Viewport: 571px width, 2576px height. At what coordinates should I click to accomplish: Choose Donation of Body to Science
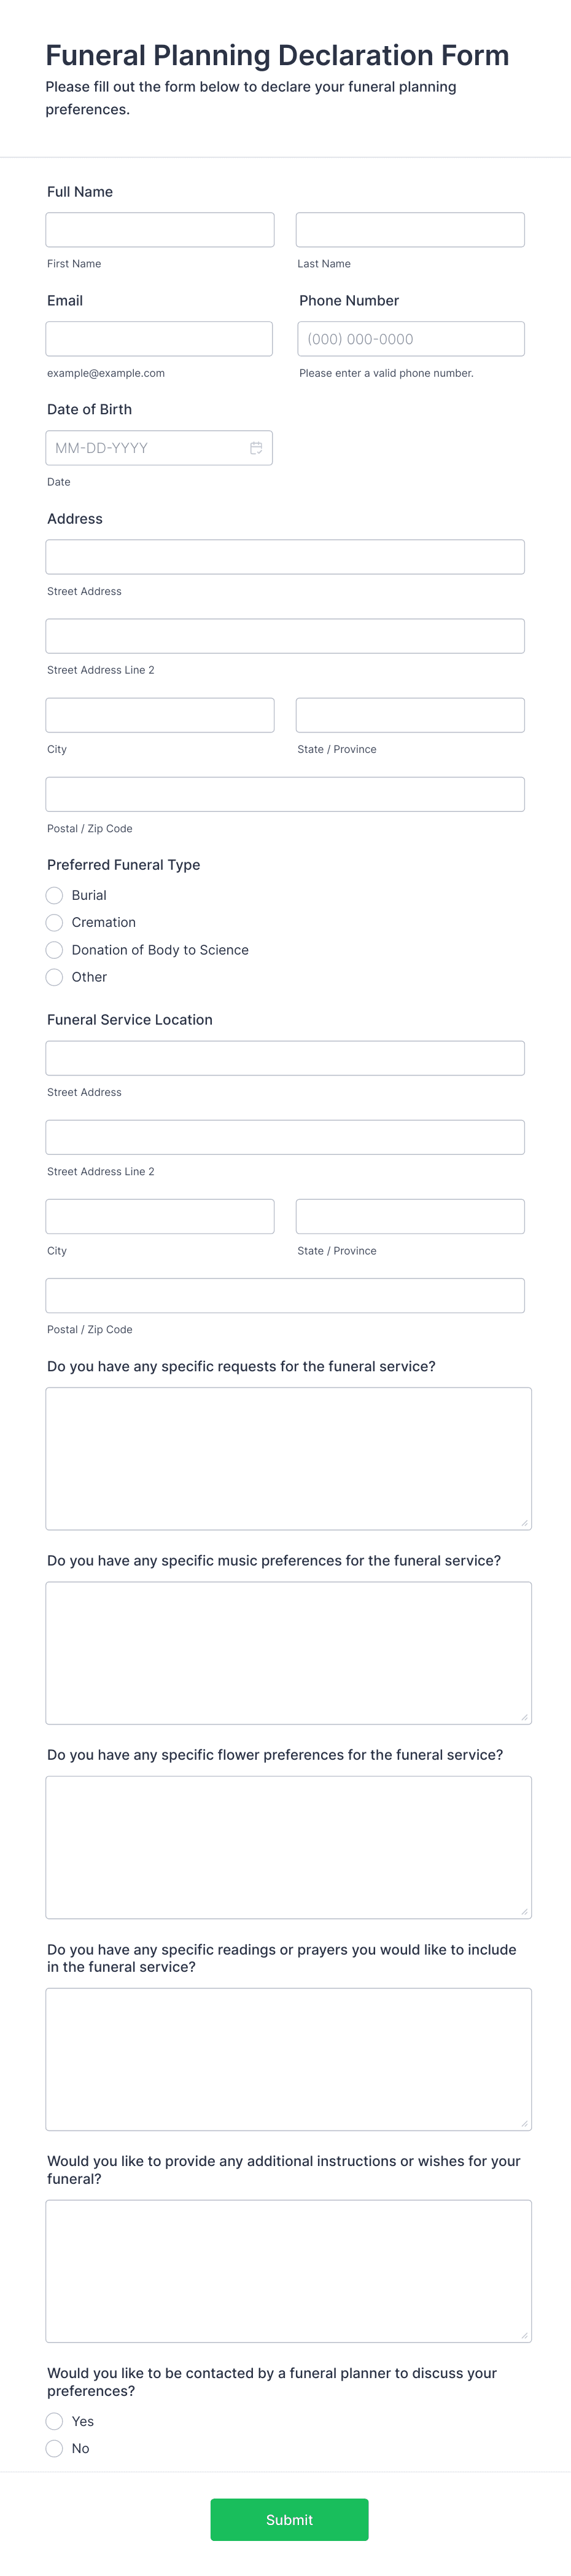[x=54, y=949]
